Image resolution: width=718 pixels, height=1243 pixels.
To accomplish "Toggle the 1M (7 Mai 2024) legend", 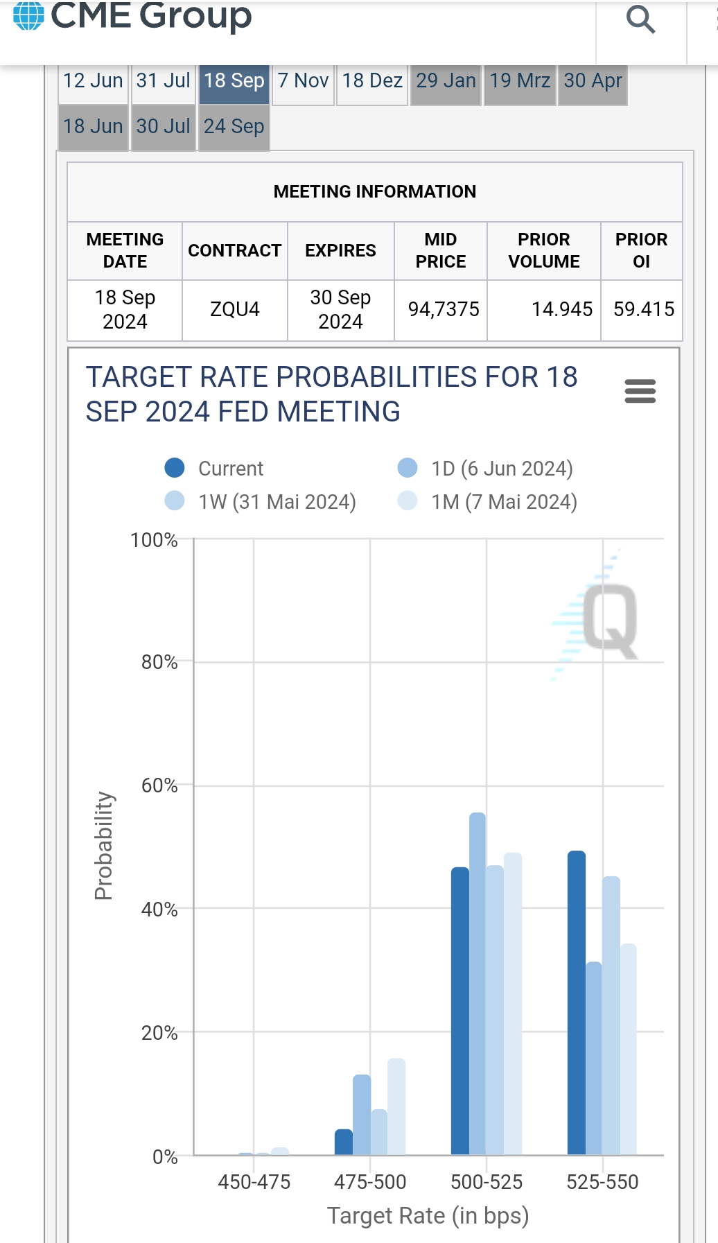I will pyautogui.click(x=408, y=501).
